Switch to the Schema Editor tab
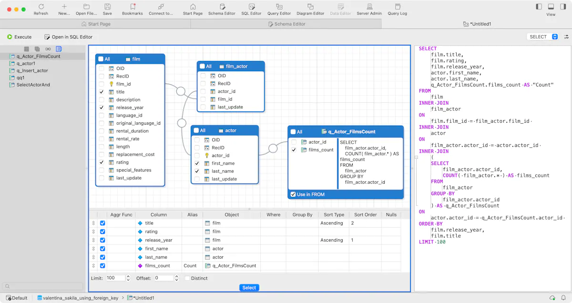Screen dimensions: 572x303 click(x=286, y=24)
